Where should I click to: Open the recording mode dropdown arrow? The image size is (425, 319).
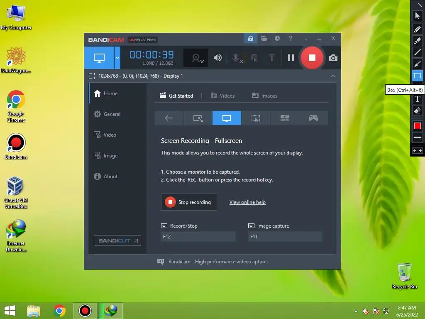point(117,57)
